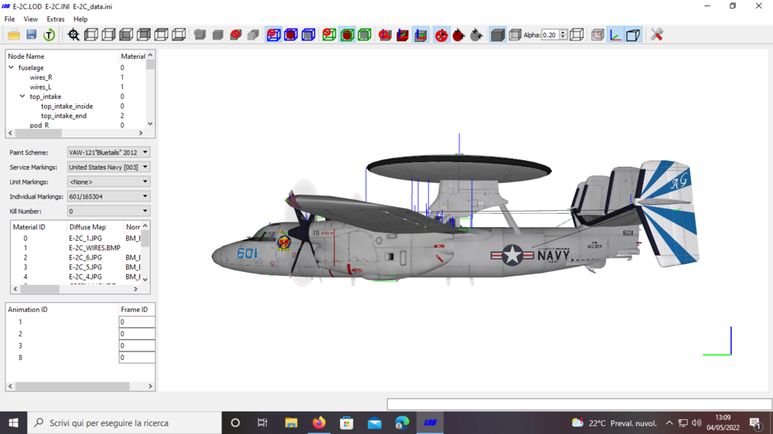
Task: Click the stacked light gray cubes icon
Action: pos(253,35)
